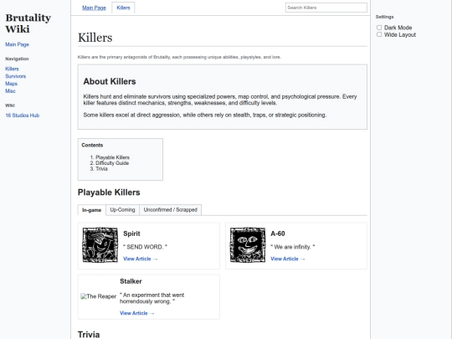
Task: Click the Contents box label
Action: point(92,145)
